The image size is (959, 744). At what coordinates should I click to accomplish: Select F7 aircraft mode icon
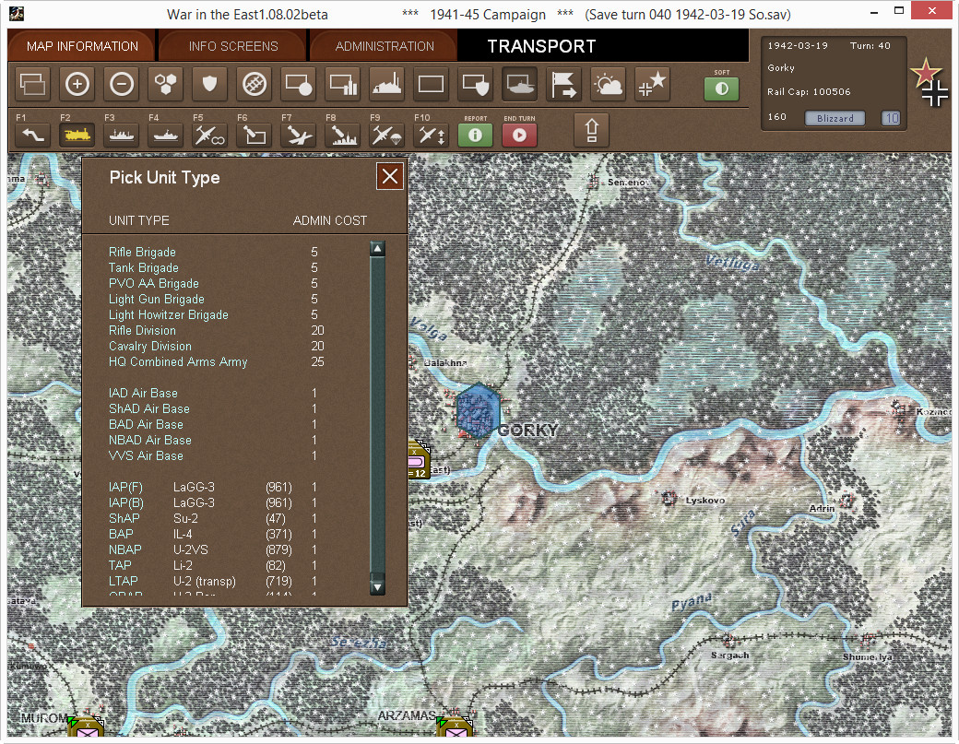[299, 135]
